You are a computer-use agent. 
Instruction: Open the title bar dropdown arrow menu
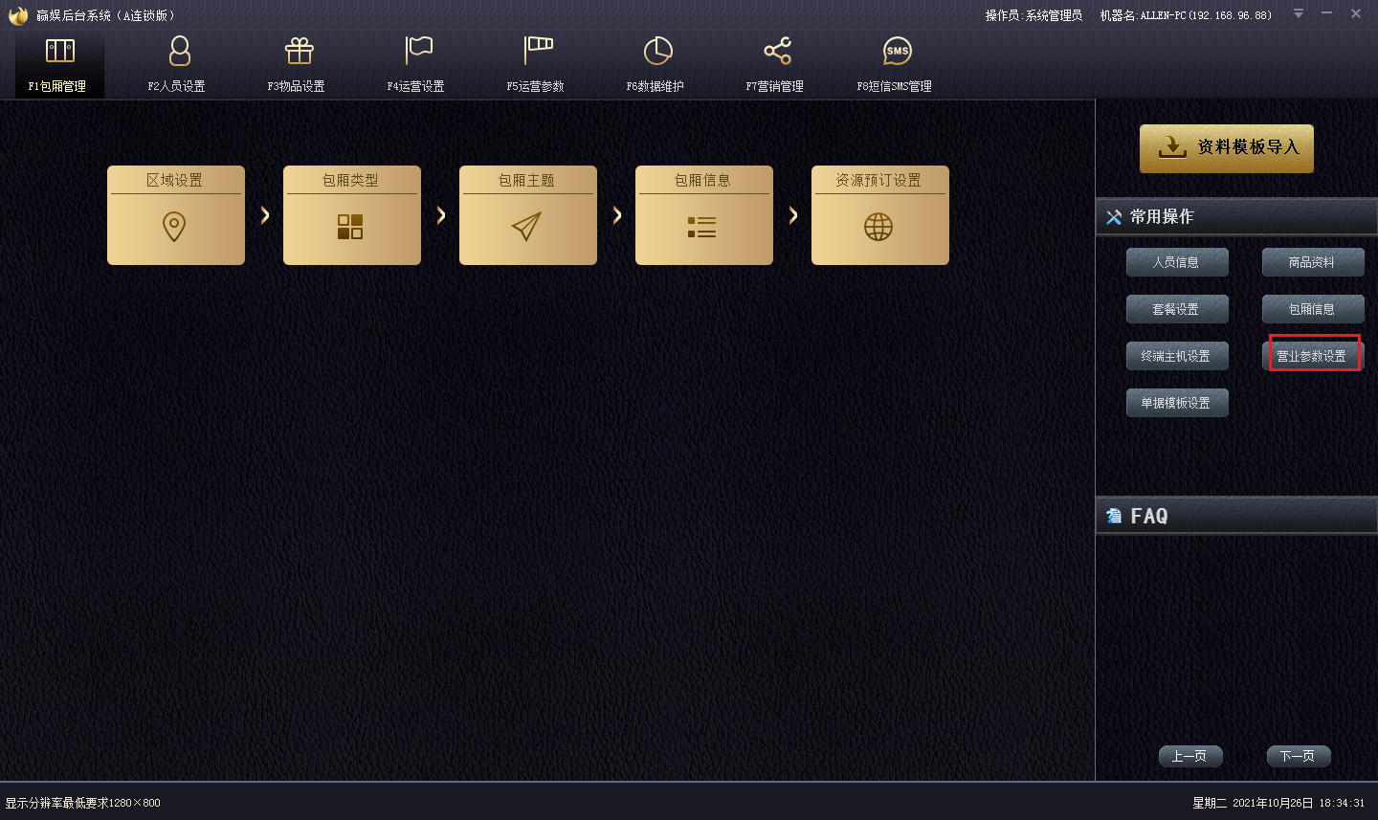pyautogui.click(x=1299, y=13)
